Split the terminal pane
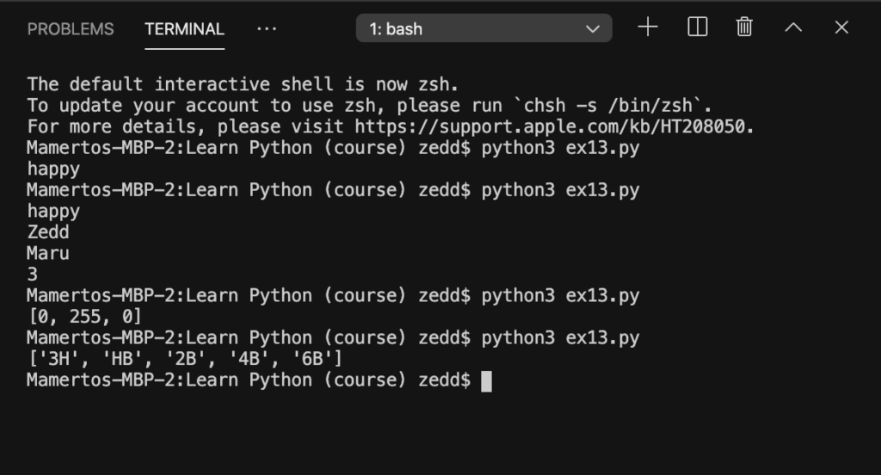This screenshot has height=475, width=881. [697, 27]
